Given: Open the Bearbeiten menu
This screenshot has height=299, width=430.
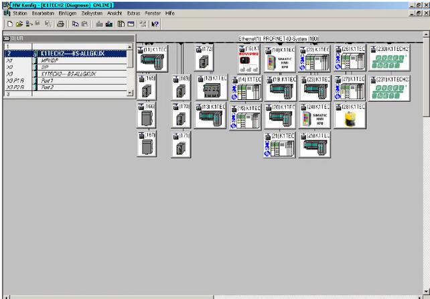Looking at the screenshot, I should click(43, 13).
